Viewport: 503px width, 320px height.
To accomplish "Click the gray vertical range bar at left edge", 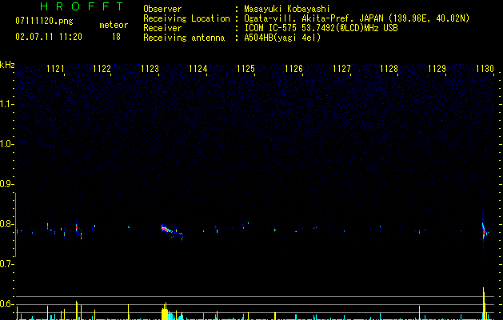I will pyautogui.click(x=15, y=224).
